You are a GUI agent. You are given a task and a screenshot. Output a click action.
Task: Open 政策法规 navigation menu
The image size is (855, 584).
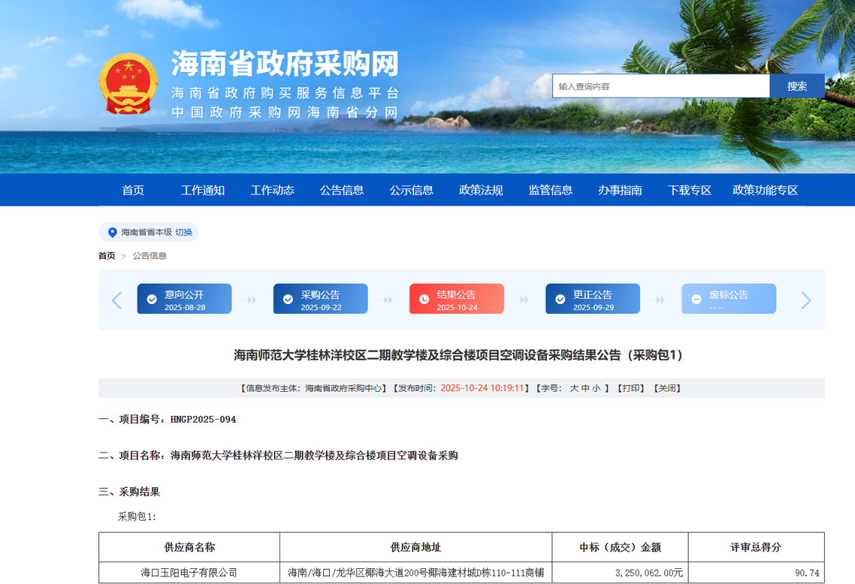point(481,190)
